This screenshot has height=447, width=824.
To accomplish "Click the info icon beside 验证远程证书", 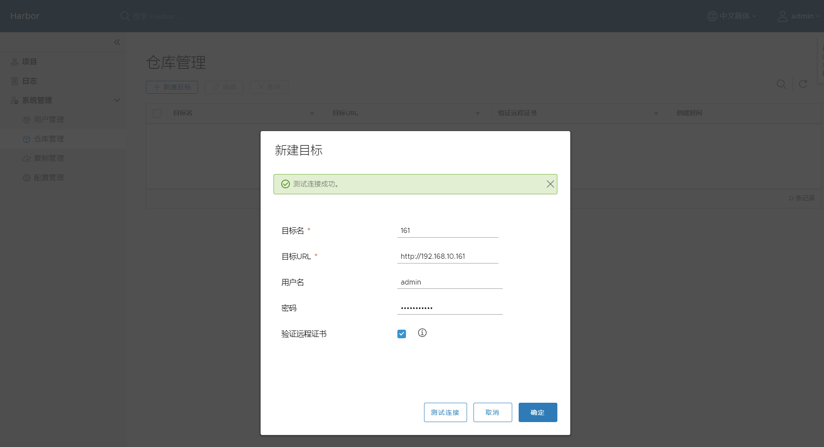I will click(422, 333).
